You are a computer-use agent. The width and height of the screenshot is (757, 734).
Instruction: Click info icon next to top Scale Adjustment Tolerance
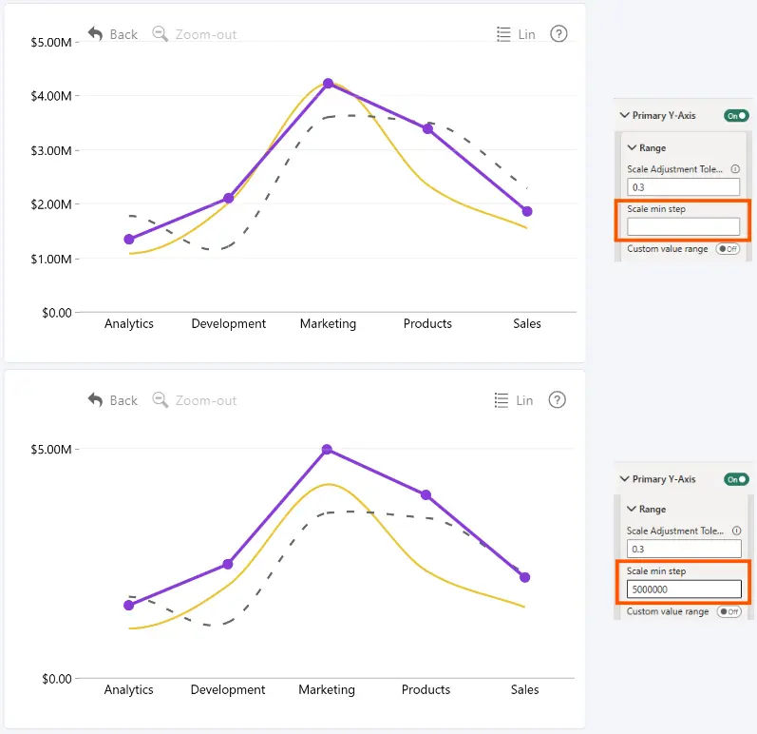pyautogui.click(x=735, y=169)
